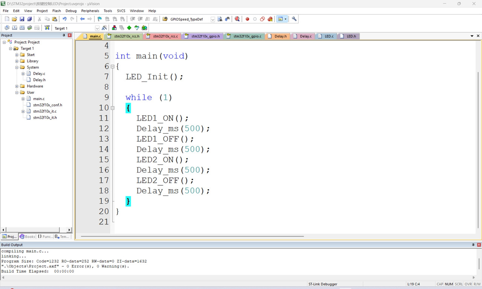The width and height of the screenshot is (482, 289).
Task: Click the Manage Run-Time Environment green diamond icon
Action: (129, 28)
